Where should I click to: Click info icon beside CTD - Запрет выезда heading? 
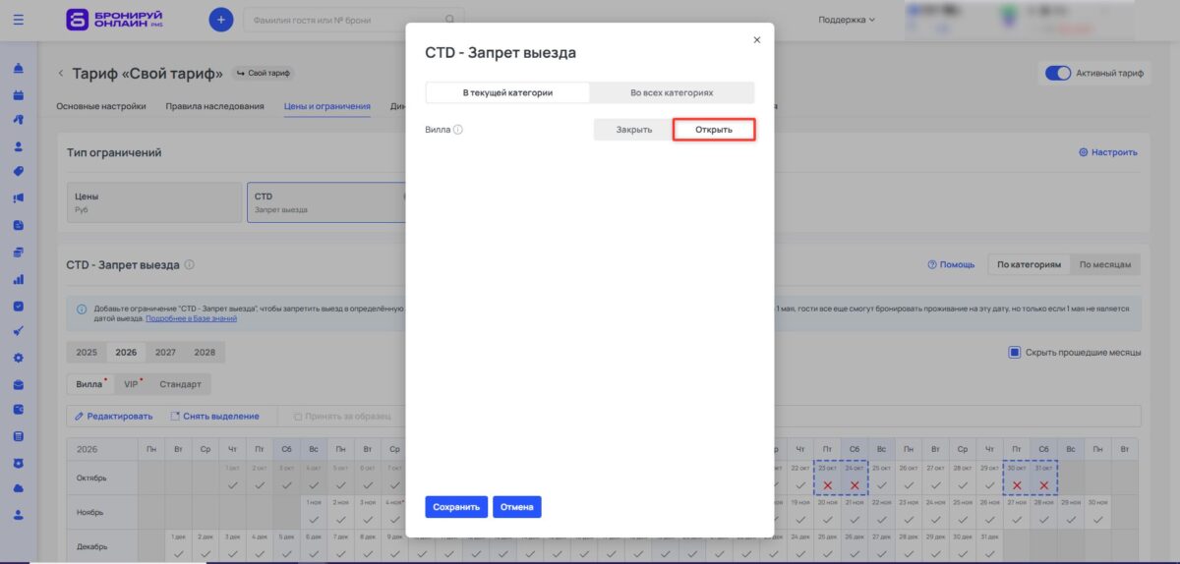pos(190,264)
